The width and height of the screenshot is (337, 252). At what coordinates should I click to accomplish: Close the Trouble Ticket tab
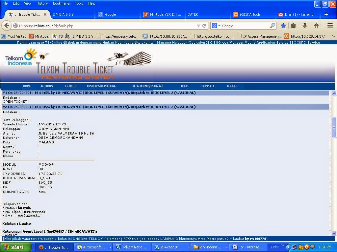(45, 14)
